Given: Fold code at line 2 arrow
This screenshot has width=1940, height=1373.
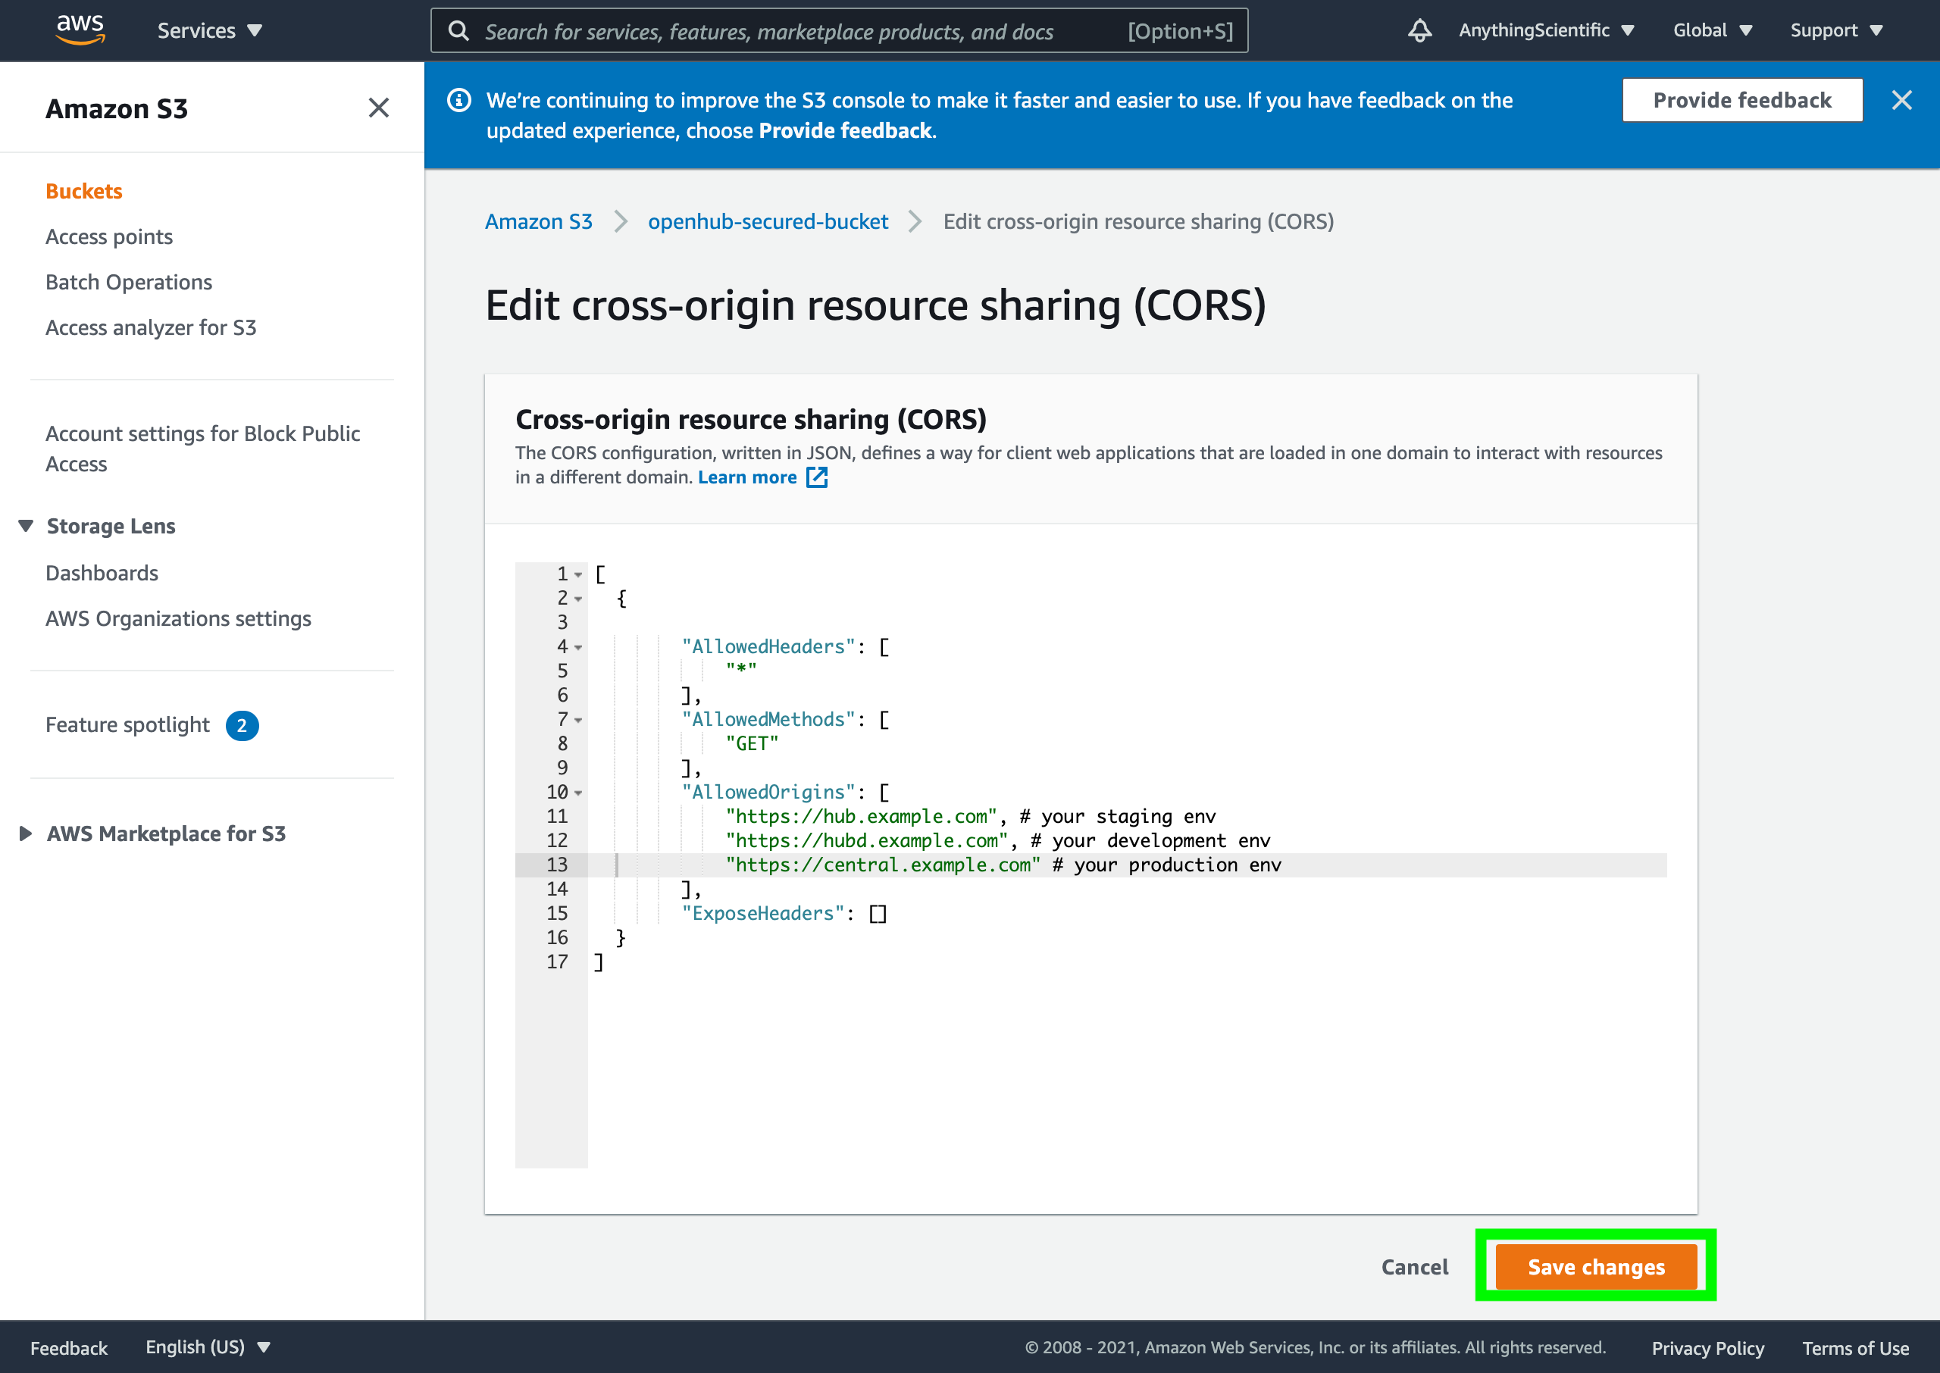Looking at the screenshot, I should [578, 599].
